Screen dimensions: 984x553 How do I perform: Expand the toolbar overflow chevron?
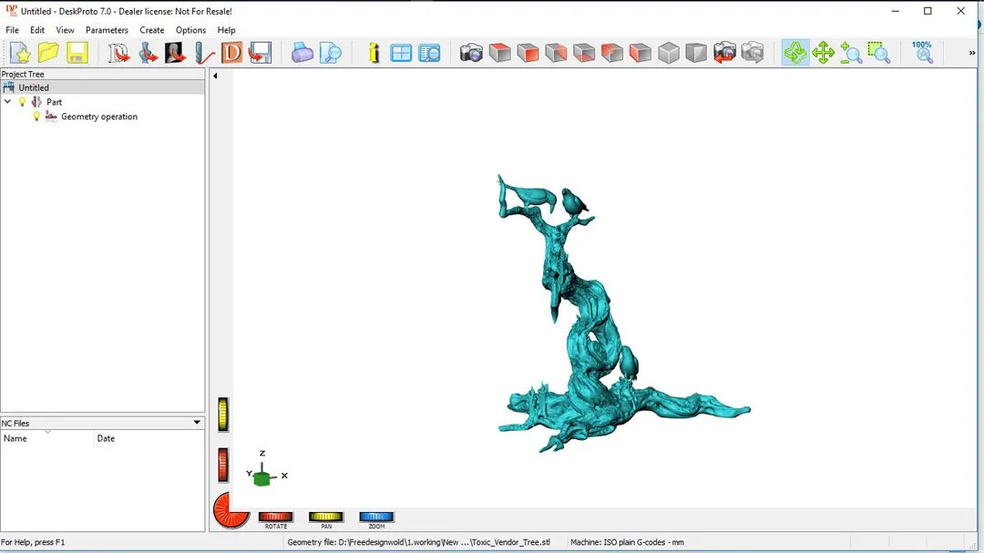point(971,53)
